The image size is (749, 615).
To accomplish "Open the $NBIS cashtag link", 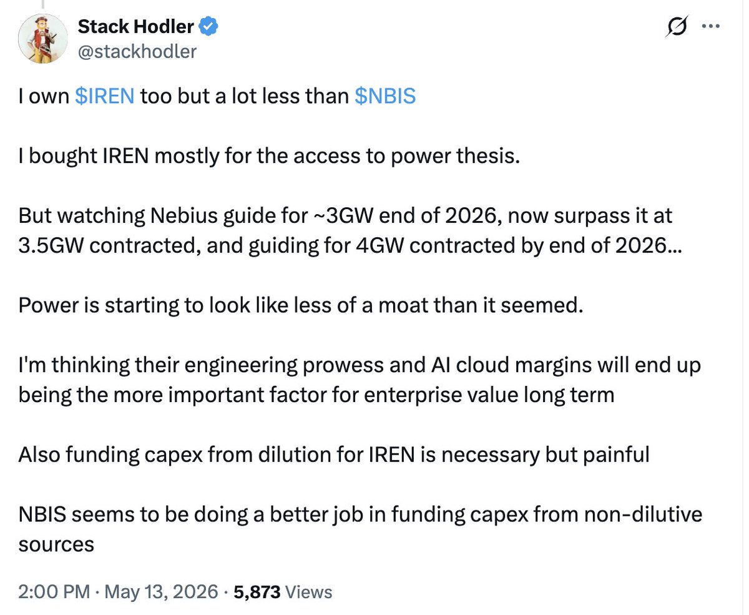I will click(384, 97).
